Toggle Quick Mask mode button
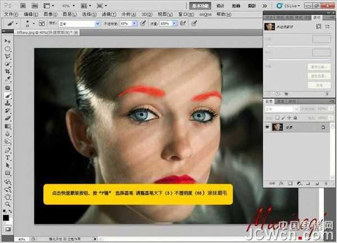This screenshot has height=243, width=337. (x=8, y=228)
